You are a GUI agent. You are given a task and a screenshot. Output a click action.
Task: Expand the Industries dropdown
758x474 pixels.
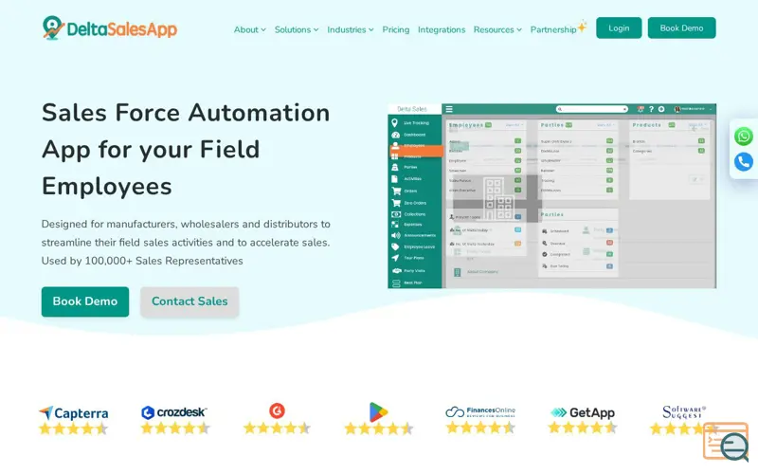pos(350,30)
